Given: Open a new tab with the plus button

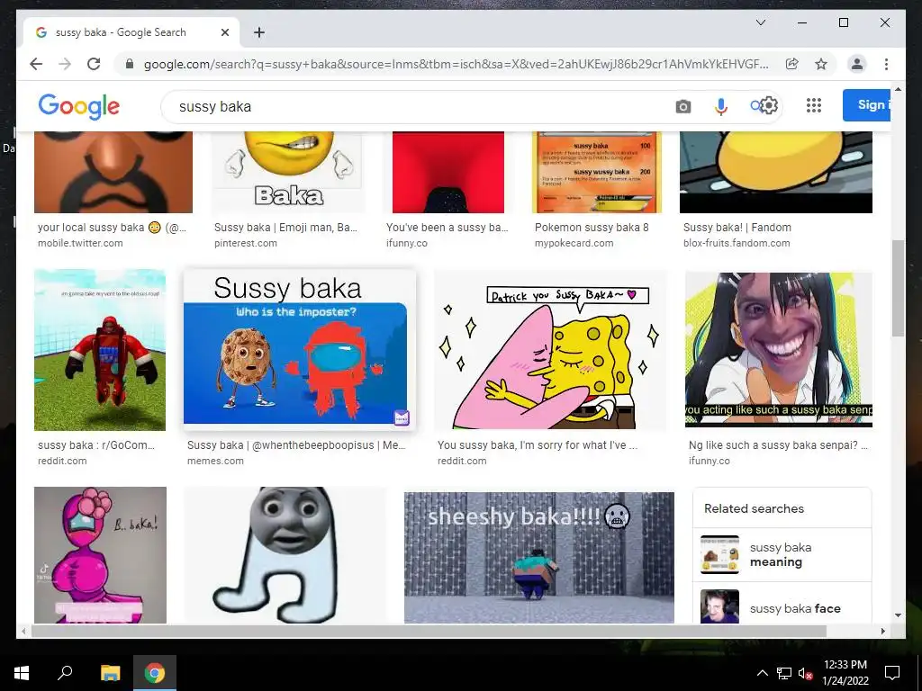Looking at the screenshot, I should click(259, 32).
